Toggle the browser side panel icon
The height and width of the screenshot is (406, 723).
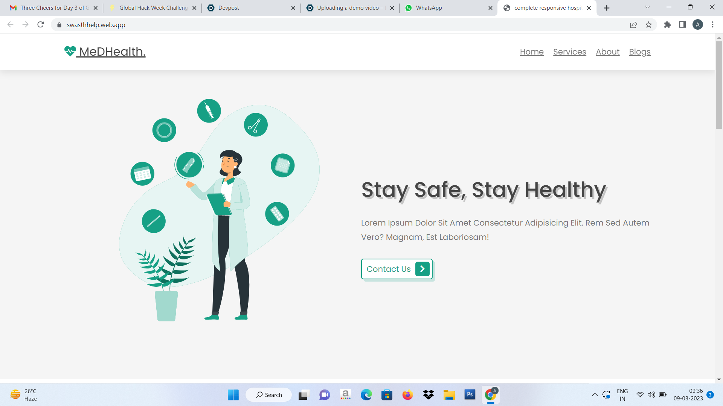(x=682, y=25)
